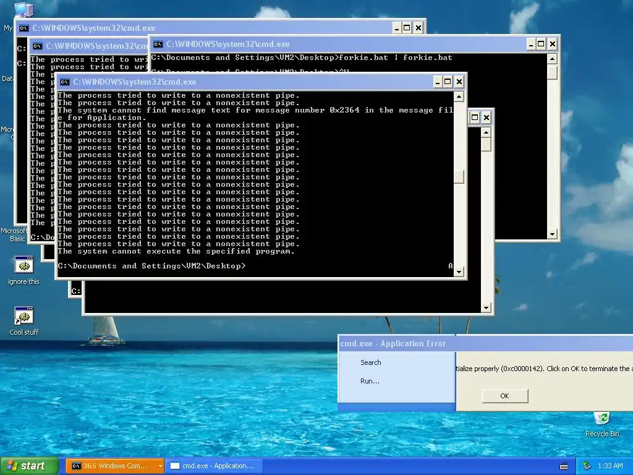Click the scroll up arrow in the front cmd window

point(459,96)
